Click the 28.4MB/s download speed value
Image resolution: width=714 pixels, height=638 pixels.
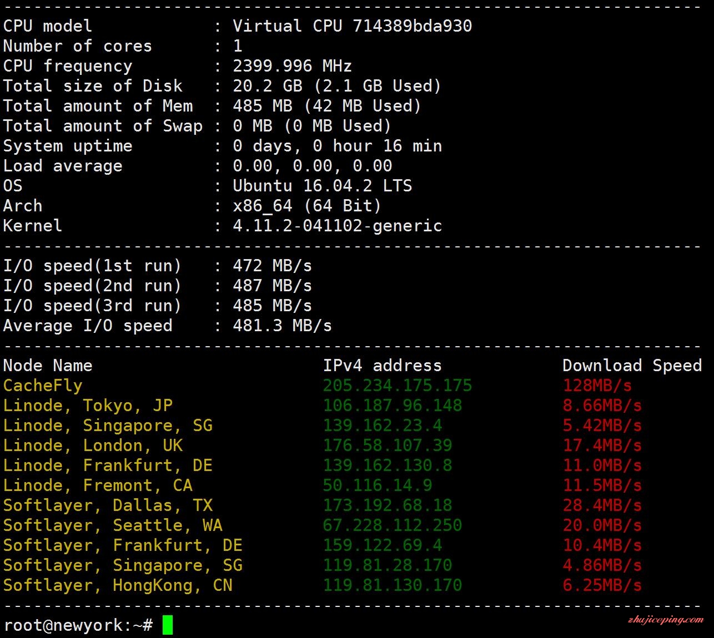tap(602, 505)
